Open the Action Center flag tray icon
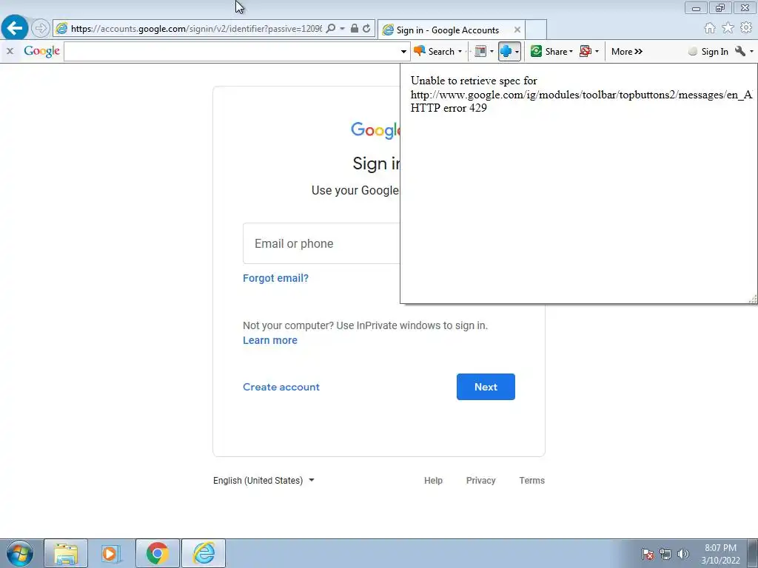Image resolution: width=758 pixels, height=568 pixels. [x=648, y=554]
